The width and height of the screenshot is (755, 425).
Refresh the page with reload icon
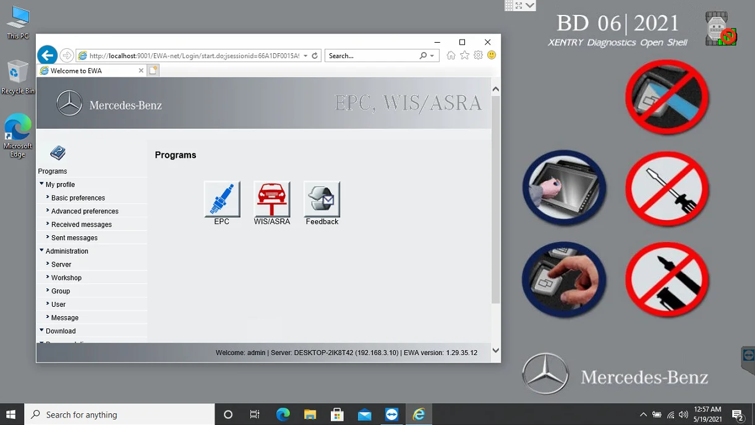click(x=315, y=56)
